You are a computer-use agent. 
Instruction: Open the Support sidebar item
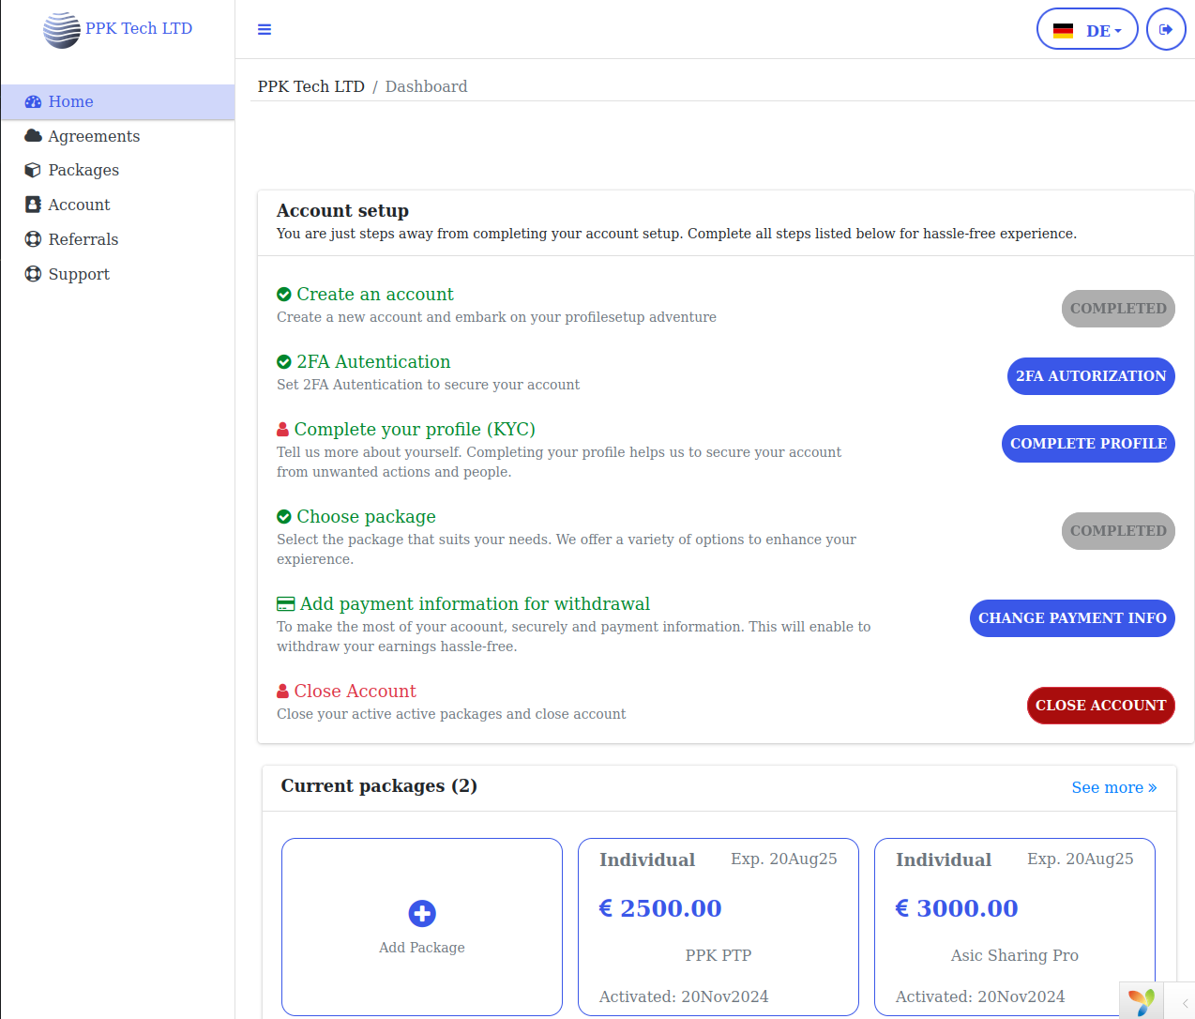point(79,274)
